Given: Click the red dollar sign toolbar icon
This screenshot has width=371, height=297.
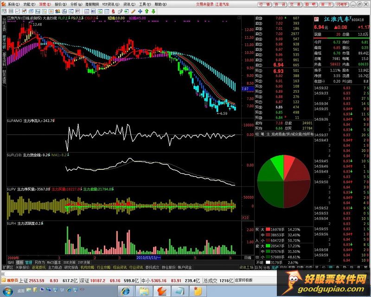Looking at the screenshot, I should click(113, 11).
